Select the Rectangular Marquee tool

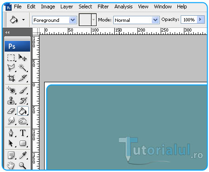(11, 58)
